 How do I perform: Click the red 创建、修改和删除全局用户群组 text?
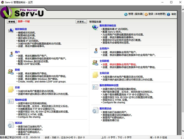click(x=120, y=64)
